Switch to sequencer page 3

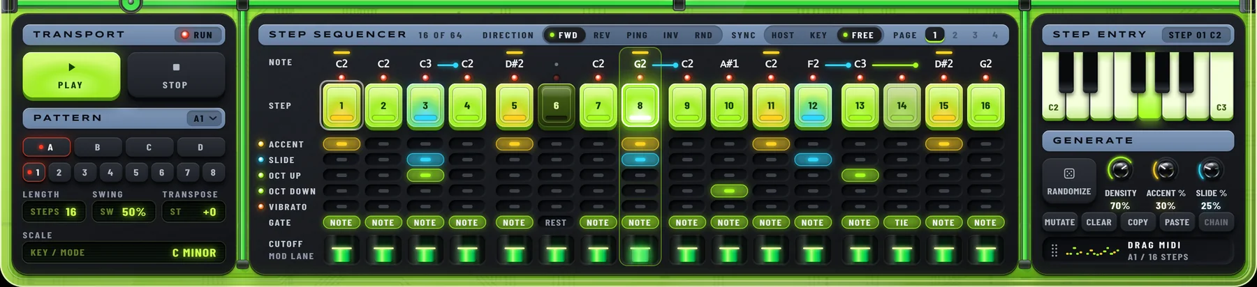point(976,35)
